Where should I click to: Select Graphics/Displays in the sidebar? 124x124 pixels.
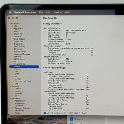(x=22, y=54)
